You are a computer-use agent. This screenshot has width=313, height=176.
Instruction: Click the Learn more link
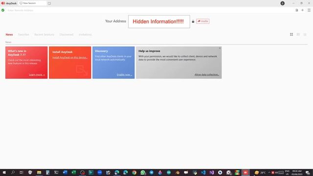[x=37, y=75]
